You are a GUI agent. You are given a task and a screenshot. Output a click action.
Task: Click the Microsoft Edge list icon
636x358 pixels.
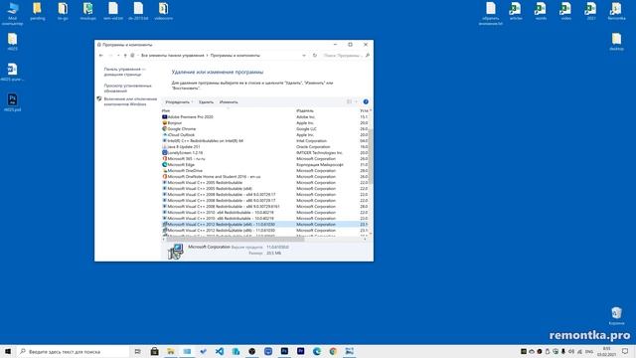(164, 165)
